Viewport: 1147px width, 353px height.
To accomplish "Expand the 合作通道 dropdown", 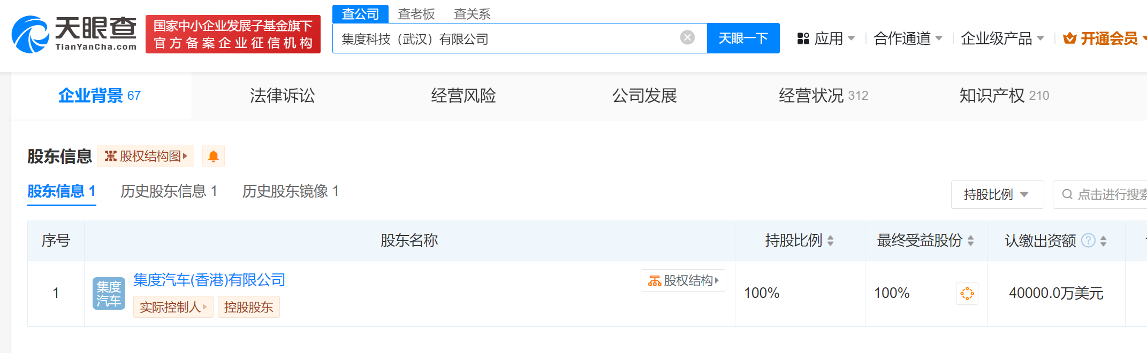I will click(908, 38).
